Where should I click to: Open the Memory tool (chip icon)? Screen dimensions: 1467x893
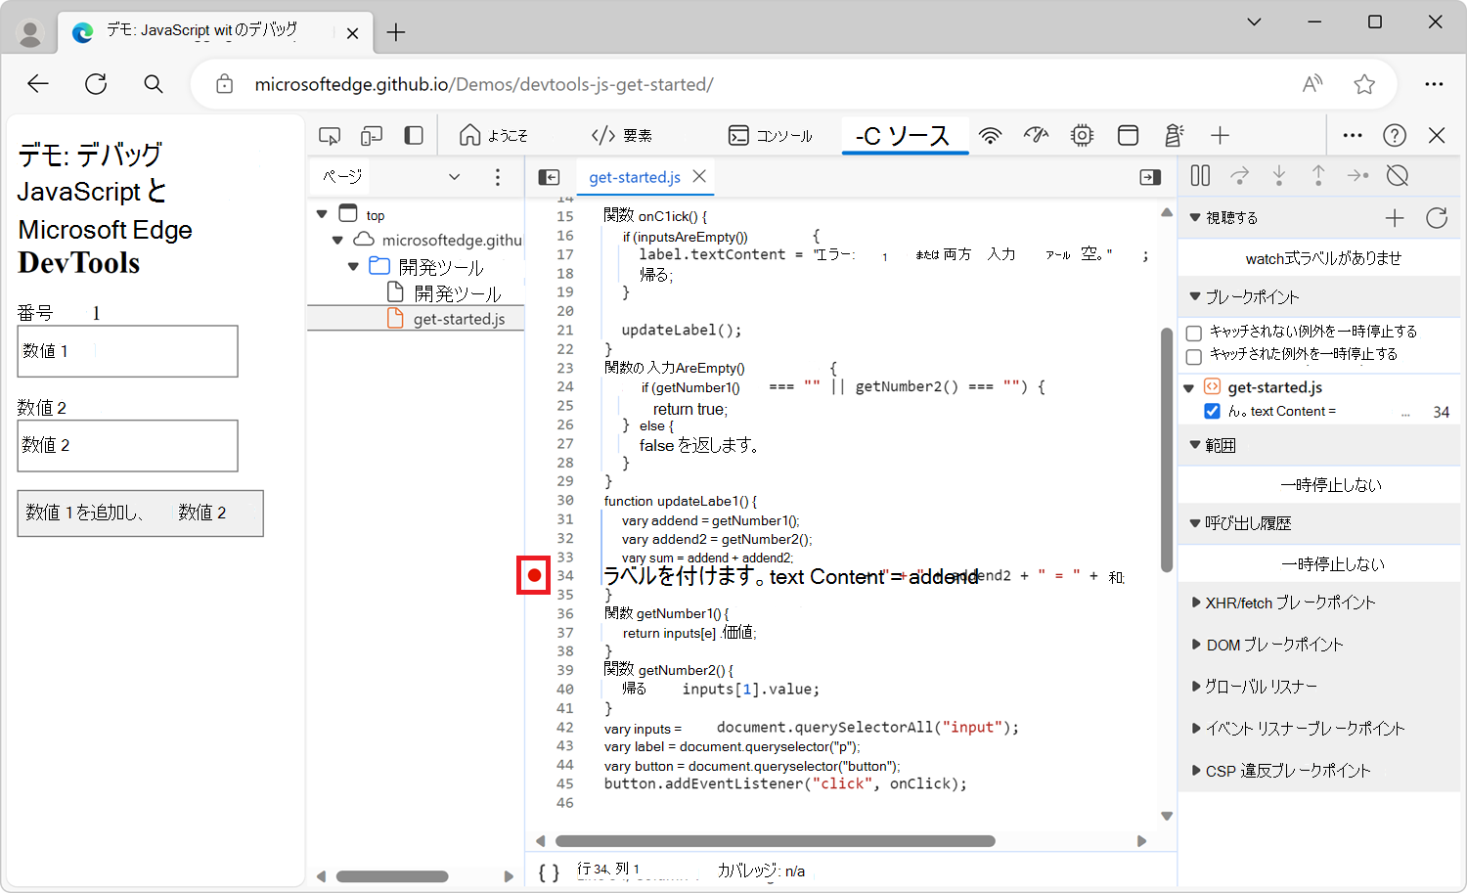point(1081,135)
